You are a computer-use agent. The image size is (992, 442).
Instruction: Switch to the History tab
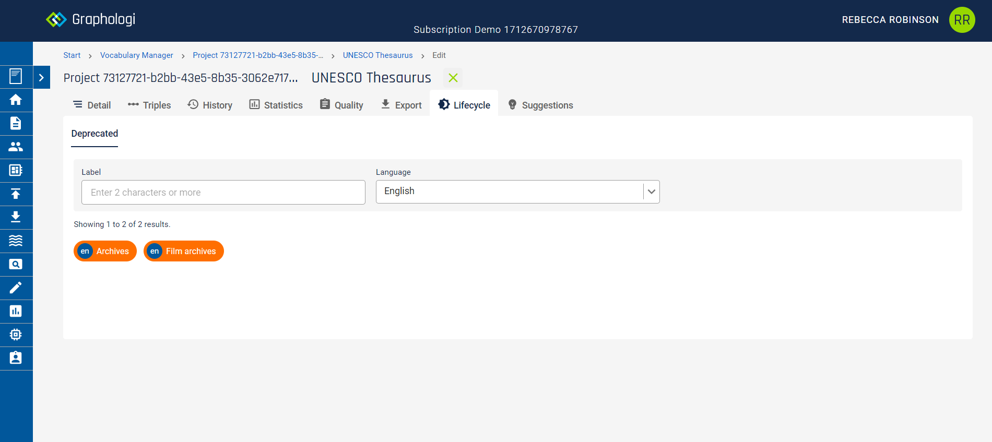(210, 105)
